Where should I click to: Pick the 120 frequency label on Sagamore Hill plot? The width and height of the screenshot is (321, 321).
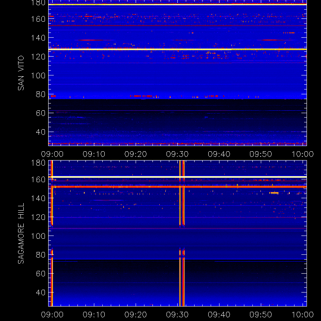point(38,217)
